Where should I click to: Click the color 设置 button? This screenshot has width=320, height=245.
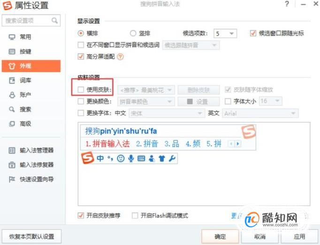[x=199, y=102]
